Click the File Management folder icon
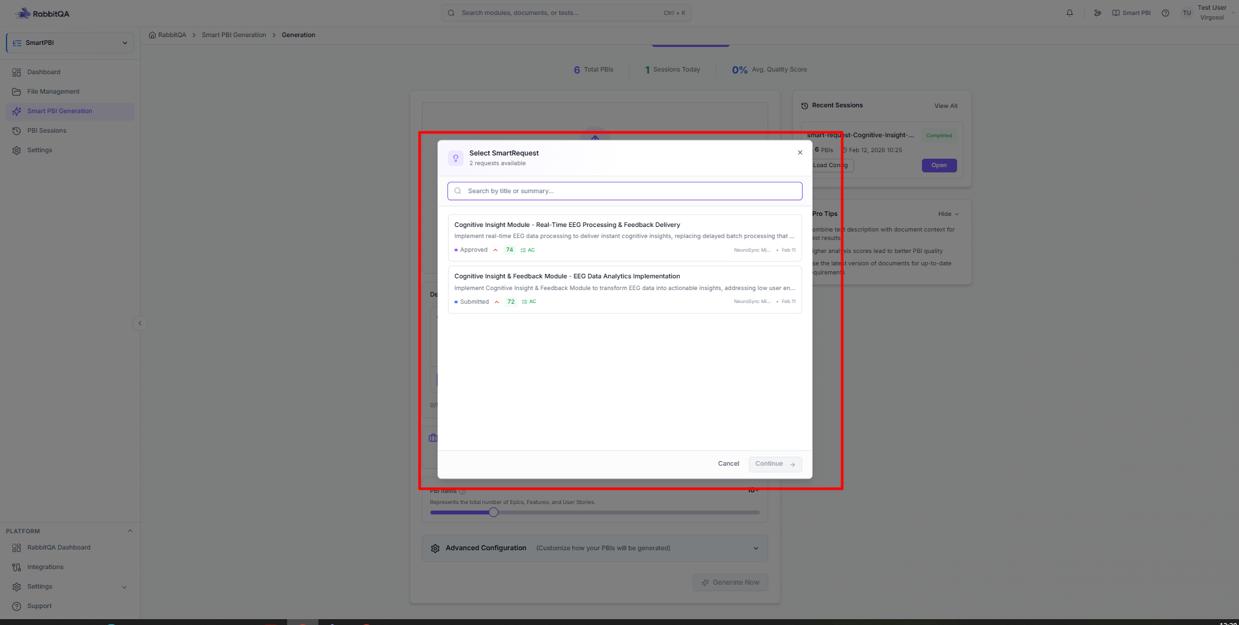The height and width of the screenshot is (625, 1239). coord(17,92)
